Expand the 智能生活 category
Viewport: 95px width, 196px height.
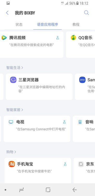coord(15,68)
